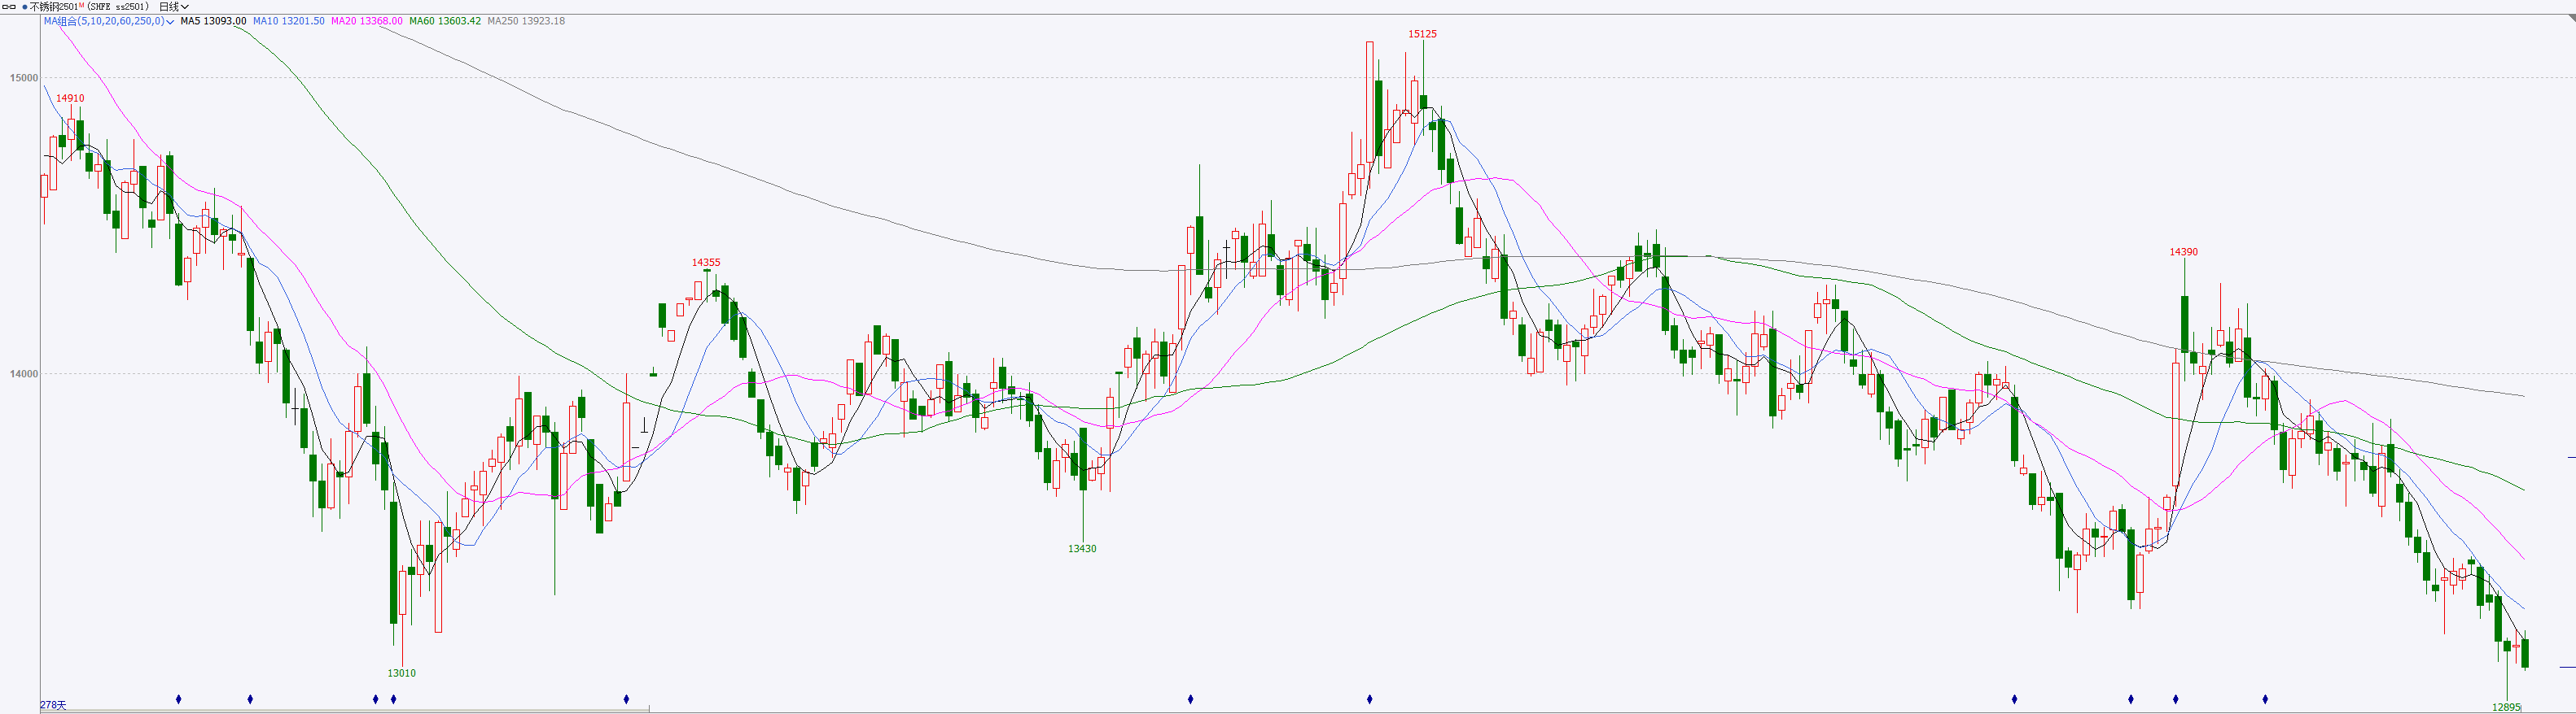Image resolution: width=2576 pixels, height=714 pixels.
Task: Select the MA60 13603.42 legend label
Action: tap(445, 21)
